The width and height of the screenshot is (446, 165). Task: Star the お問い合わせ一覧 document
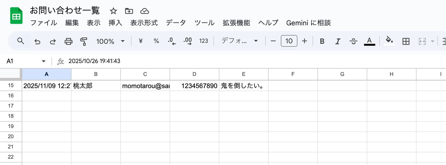coord(113,11)
